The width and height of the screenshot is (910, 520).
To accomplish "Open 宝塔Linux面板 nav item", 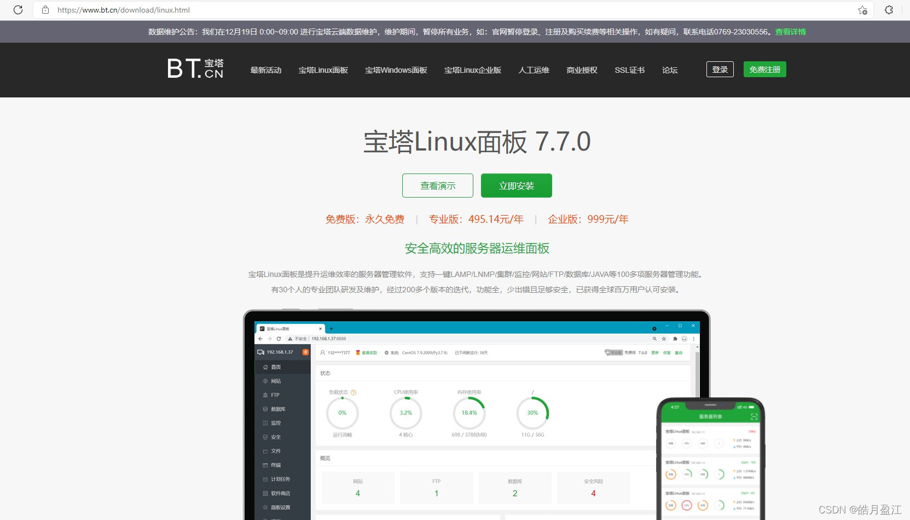I will 323,70.
